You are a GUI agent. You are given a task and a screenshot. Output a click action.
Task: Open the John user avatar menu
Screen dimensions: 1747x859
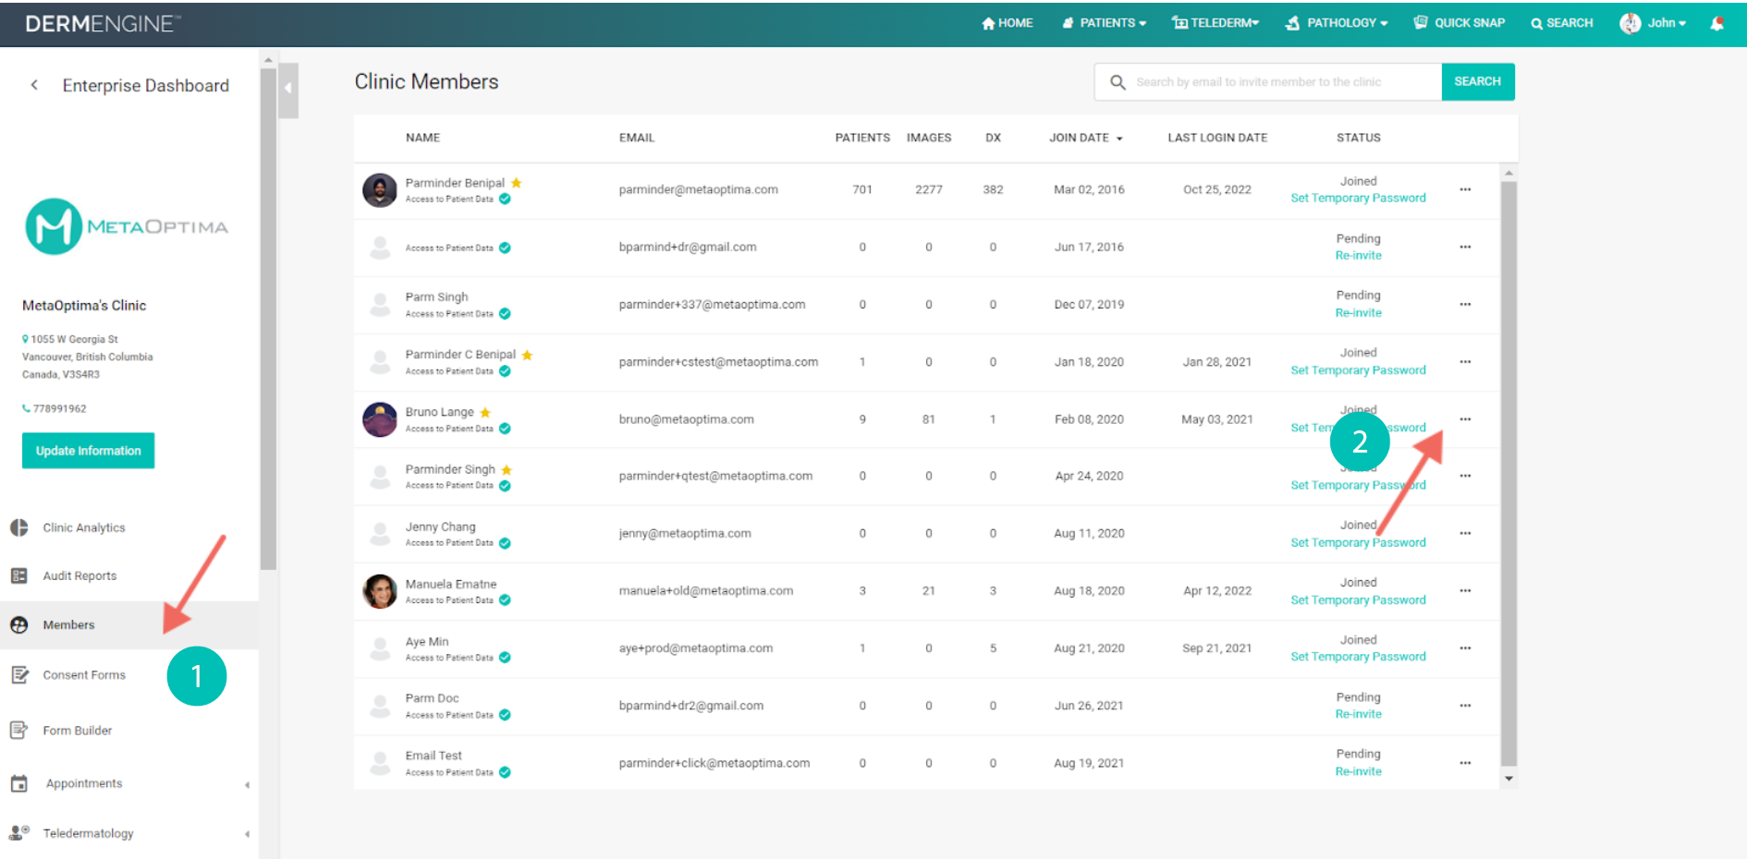[1653, 23]
